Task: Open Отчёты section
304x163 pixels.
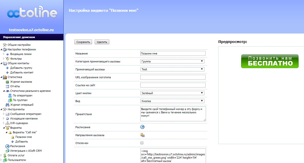Action: click(15, 86)
